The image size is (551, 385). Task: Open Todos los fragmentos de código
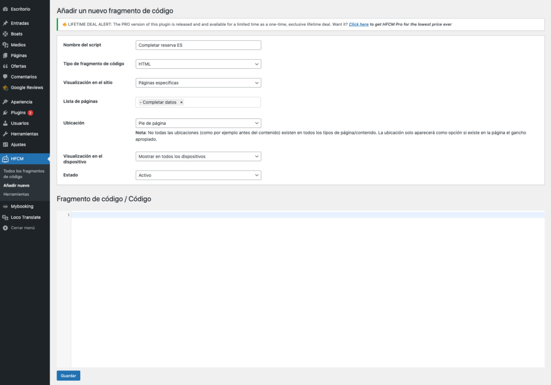point(24,174)
